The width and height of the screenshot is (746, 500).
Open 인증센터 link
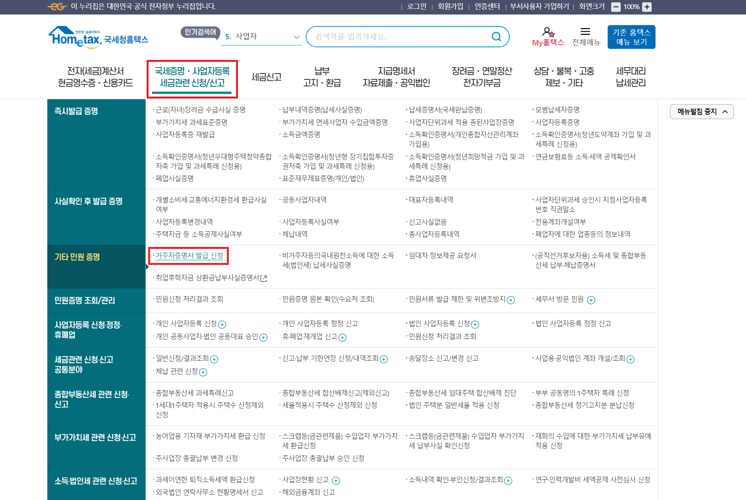[x=487, y=6]
